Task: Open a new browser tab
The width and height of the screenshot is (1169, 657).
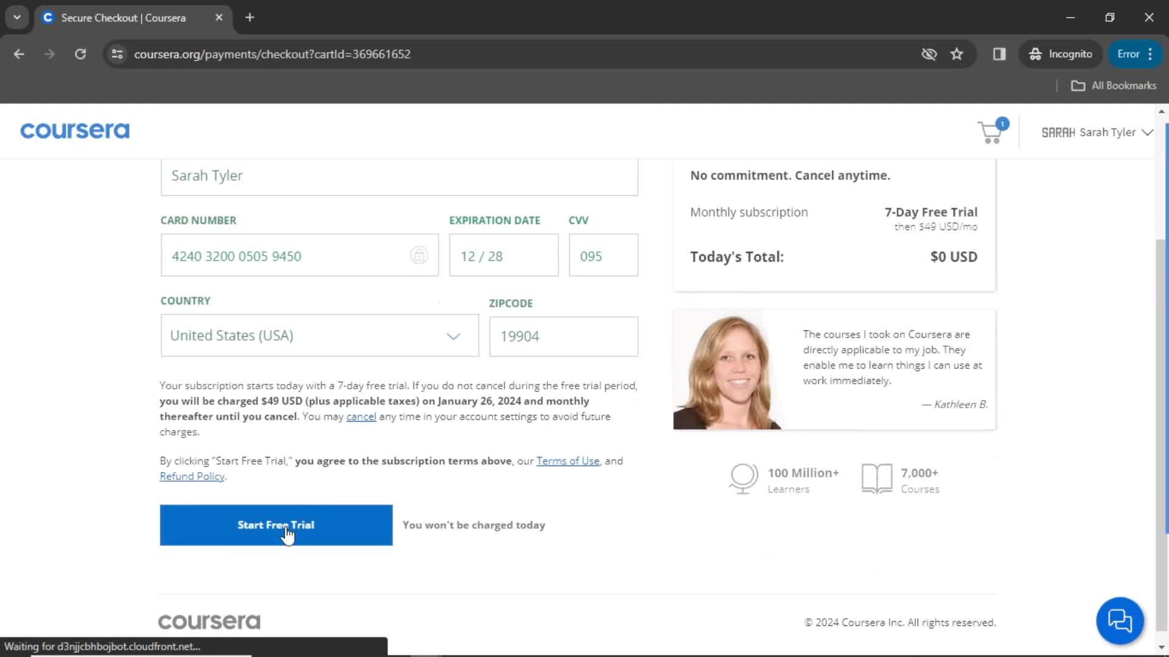Action: (x=250, y=18)
